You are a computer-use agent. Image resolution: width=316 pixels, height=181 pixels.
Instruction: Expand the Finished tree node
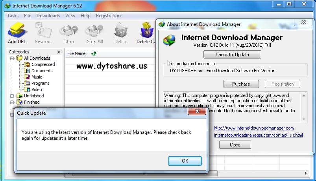click(x=12, y=102)
